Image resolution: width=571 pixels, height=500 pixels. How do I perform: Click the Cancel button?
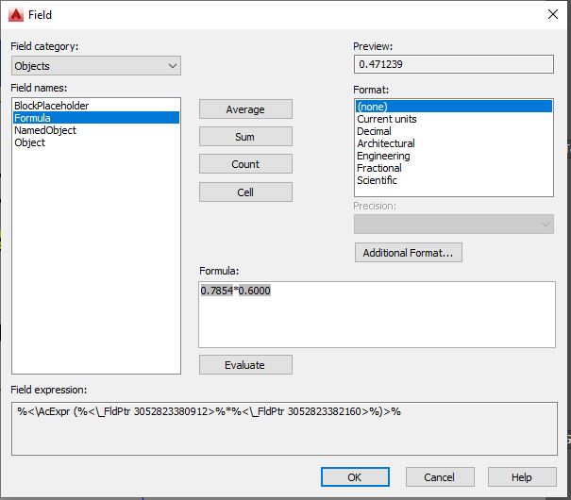click(x=440, y=477)
